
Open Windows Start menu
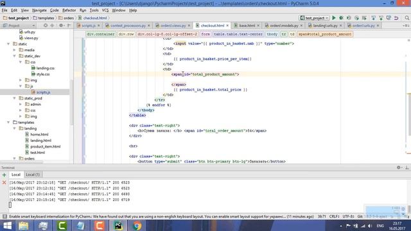tap(7, 225)
